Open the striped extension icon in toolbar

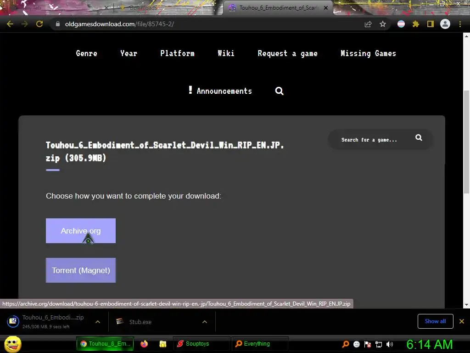point(401,24)
